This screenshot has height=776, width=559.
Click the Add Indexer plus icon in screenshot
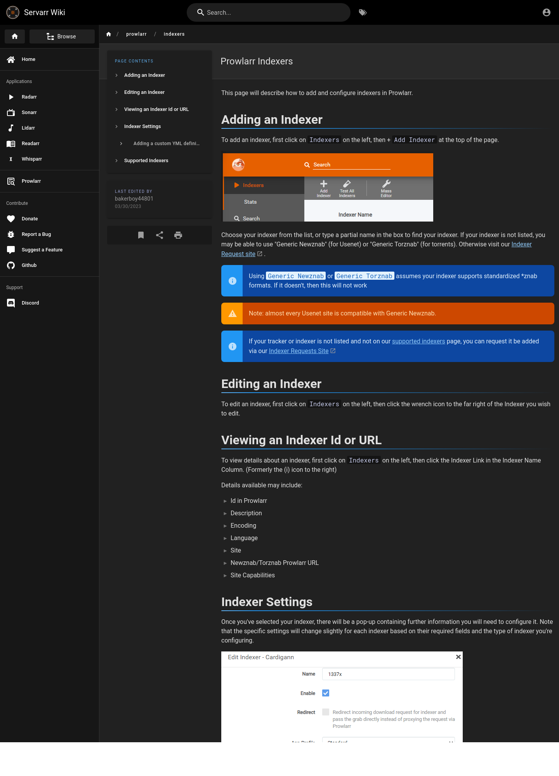(324, 184)
